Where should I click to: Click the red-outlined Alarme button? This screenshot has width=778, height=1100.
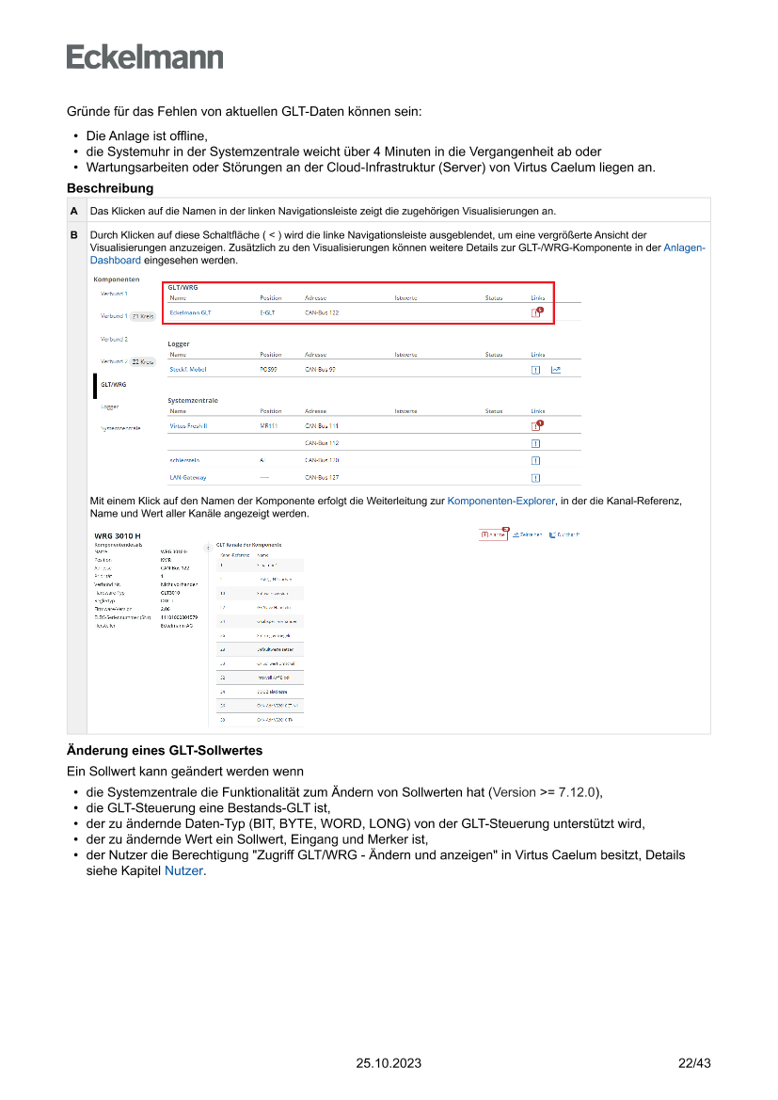click(x=493, y=534)
